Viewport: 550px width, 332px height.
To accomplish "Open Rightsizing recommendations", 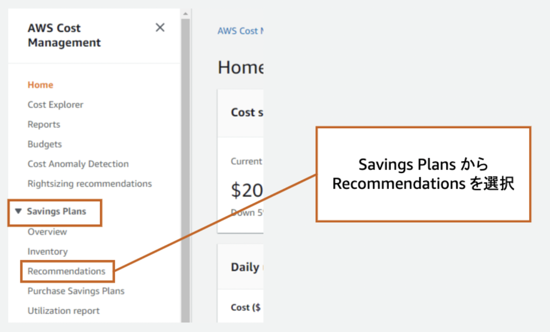I will [90, 184].
